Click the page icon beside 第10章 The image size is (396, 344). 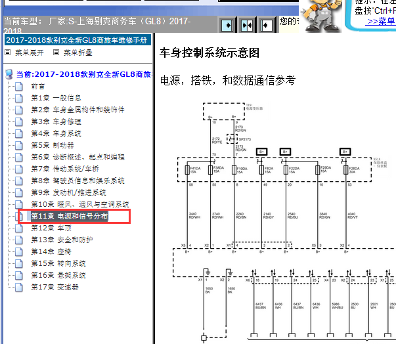pos(18,204)
